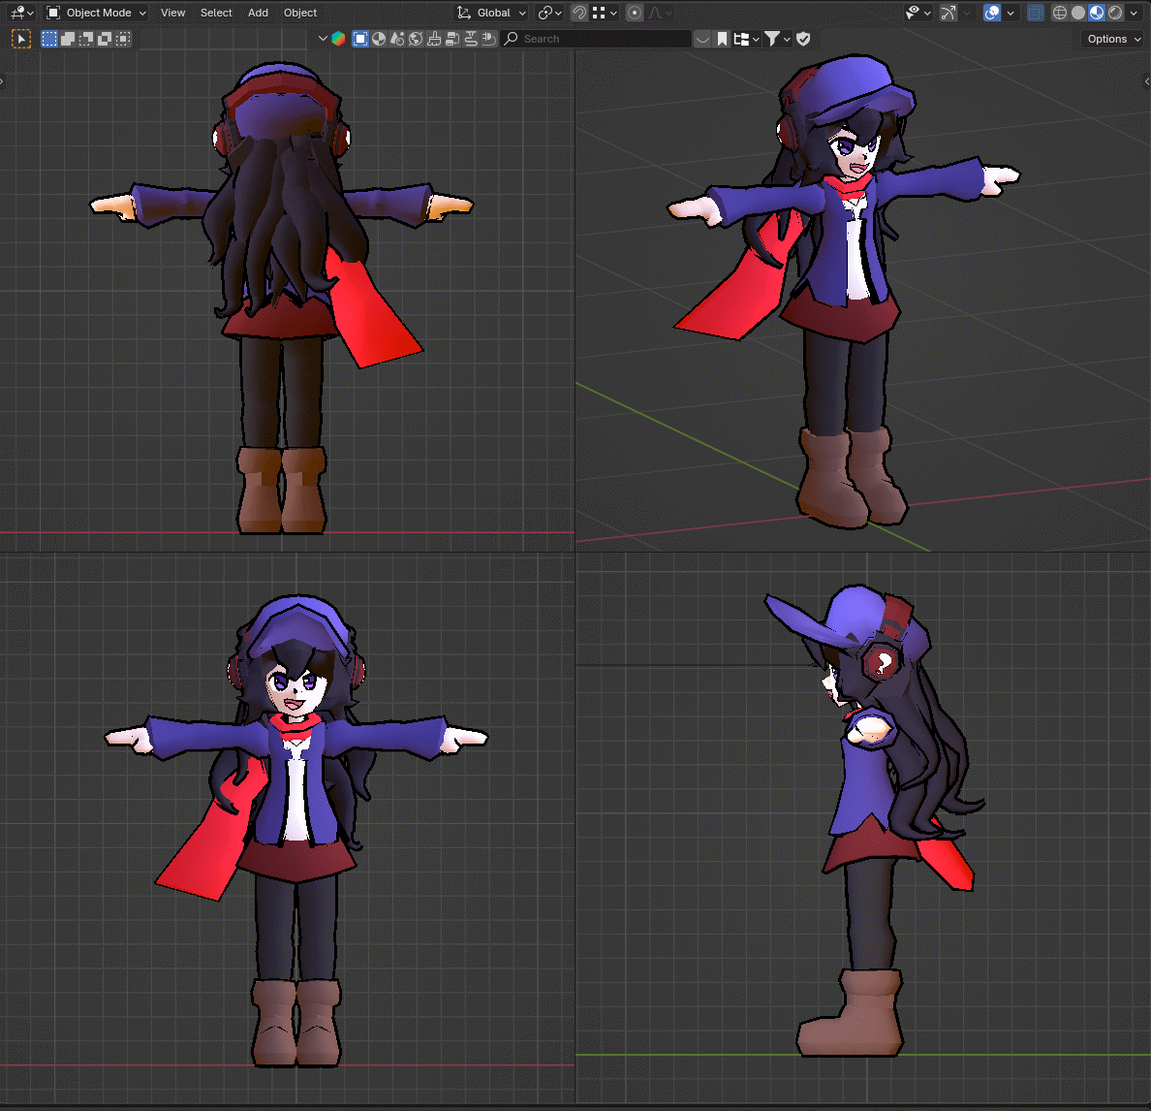Image resolution: width=1151 pixels, height=1111 pixels.
Task: Click the bookmark icon beside the search field
Action: point(723,39)
